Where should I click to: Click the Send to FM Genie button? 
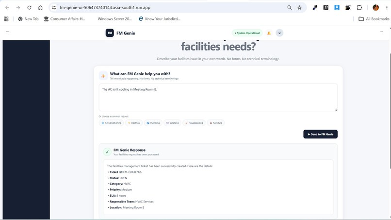321,134
